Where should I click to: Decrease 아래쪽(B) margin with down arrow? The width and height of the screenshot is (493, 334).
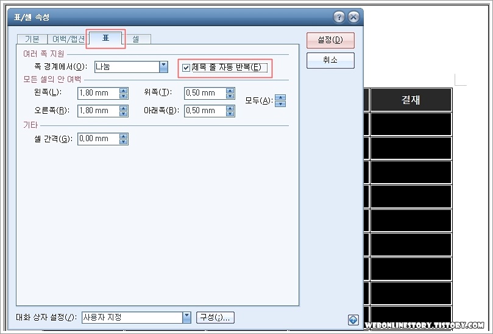click(230, 114)
